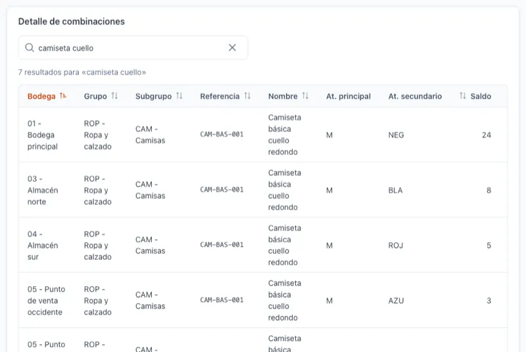This screenshot has width=526, height=352.
Task: Click the Bodega ascending sort icon
Action: tap(62, 96)
